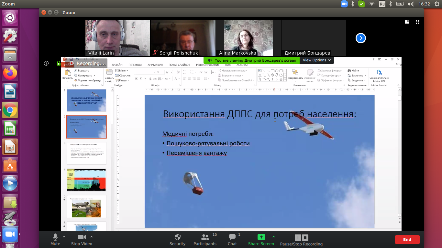Screen dimensions: 442x248
Task: Start Share Screen
Action: coord(261,240)
